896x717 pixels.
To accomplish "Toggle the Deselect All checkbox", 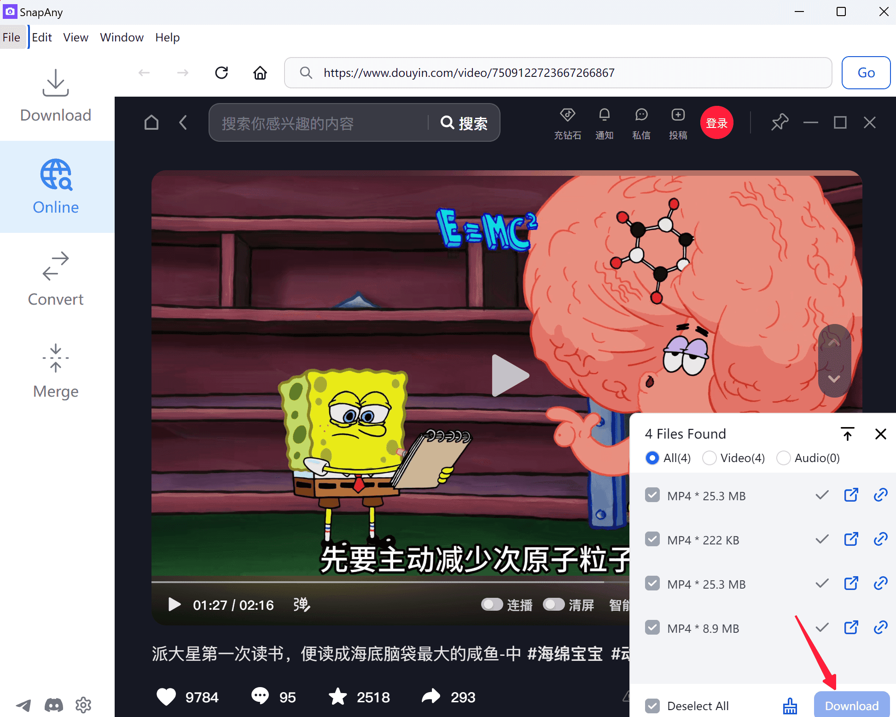I will pos(652,706).
